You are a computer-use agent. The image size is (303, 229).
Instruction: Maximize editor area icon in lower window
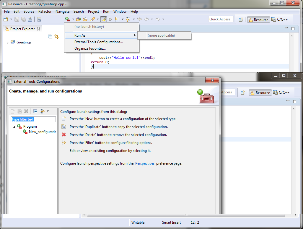click(x=295, y=102)
